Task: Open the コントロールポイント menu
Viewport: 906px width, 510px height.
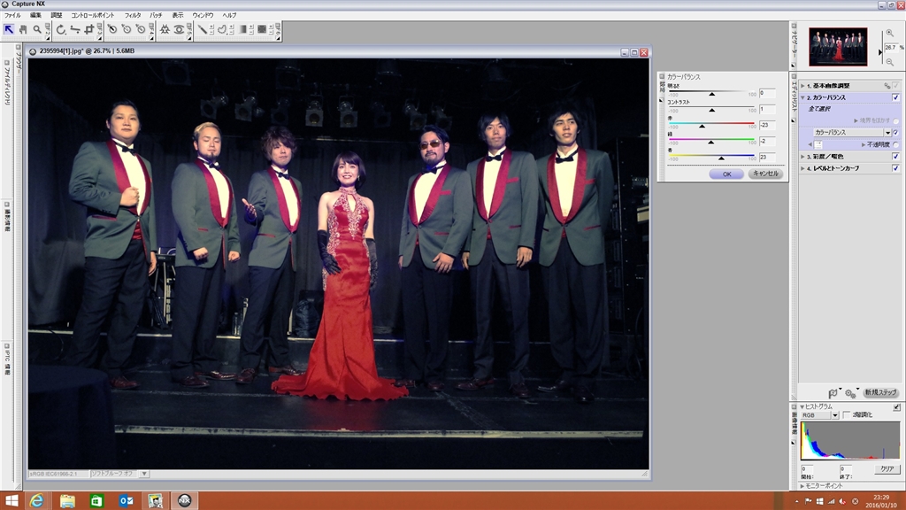Action: coord(93,15)
